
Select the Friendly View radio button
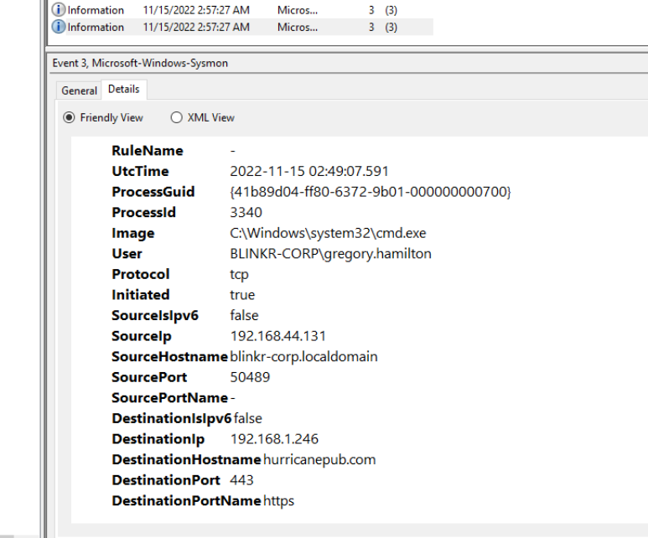pos(70,117)
